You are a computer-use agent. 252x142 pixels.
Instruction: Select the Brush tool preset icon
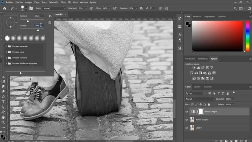tap(12, 8)
